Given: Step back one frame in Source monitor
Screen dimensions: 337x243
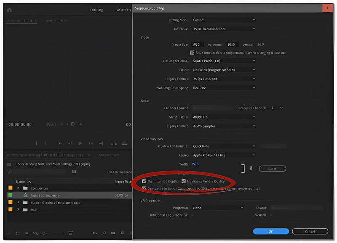Looking at the screenshot, I should click(x=70, y=143).
